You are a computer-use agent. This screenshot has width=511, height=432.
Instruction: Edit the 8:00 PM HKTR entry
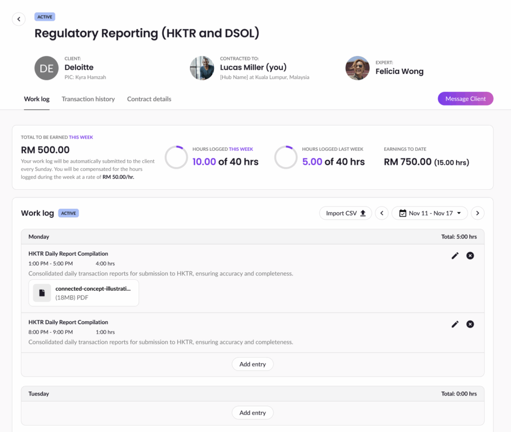coord(455,324)
